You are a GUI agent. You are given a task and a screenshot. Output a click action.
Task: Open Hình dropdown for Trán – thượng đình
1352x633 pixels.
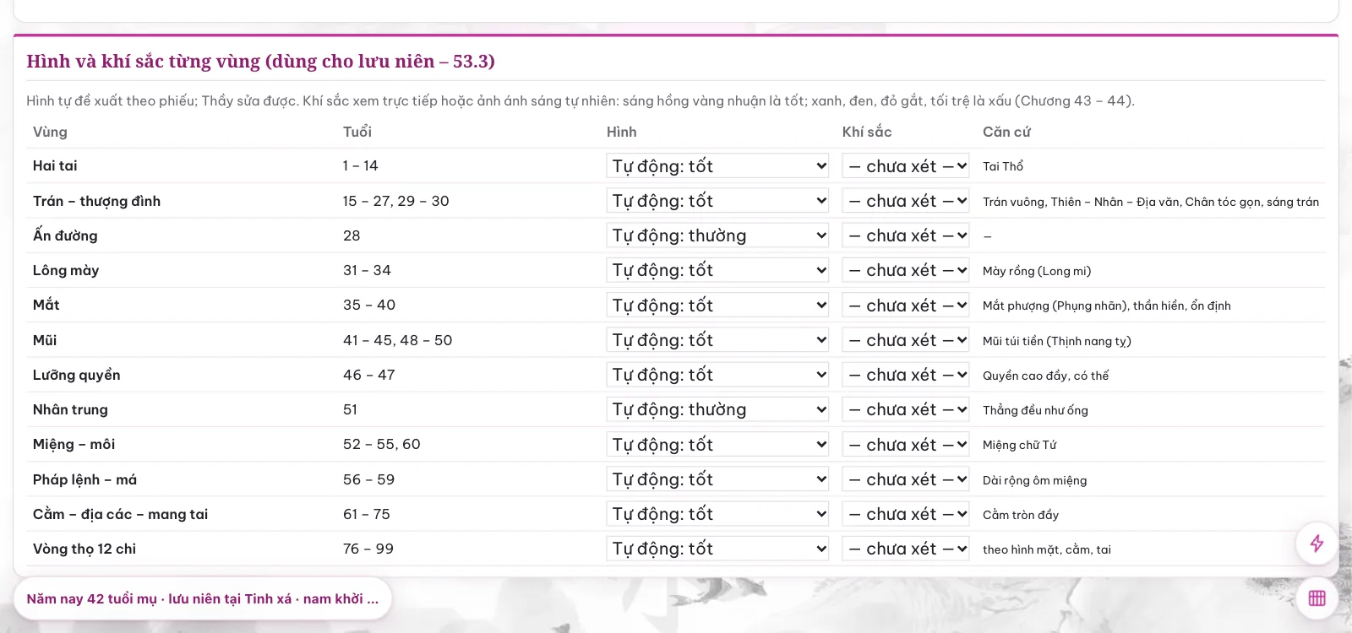coord(717,201)
